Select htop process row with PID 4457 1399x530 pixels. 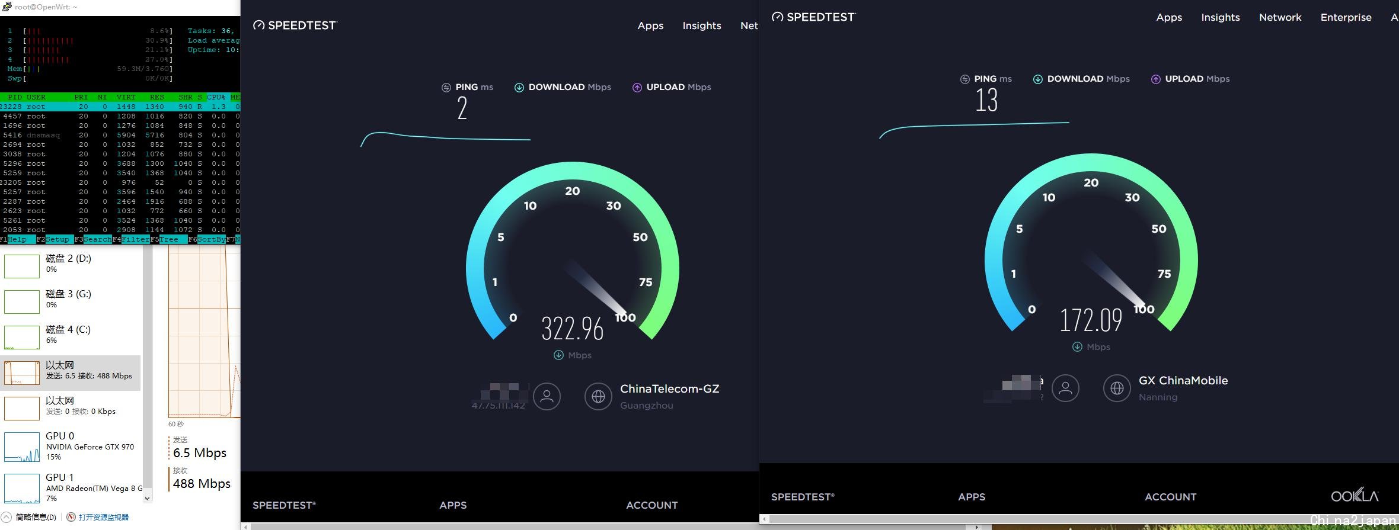point(120,116)
